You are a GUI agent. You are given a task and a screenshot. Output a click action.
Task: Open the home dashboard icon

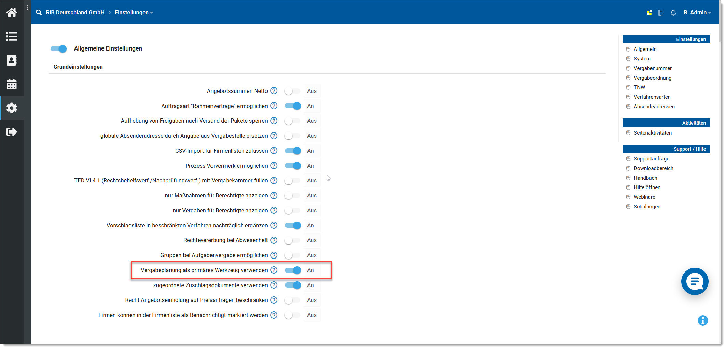[x=12, y=13]
